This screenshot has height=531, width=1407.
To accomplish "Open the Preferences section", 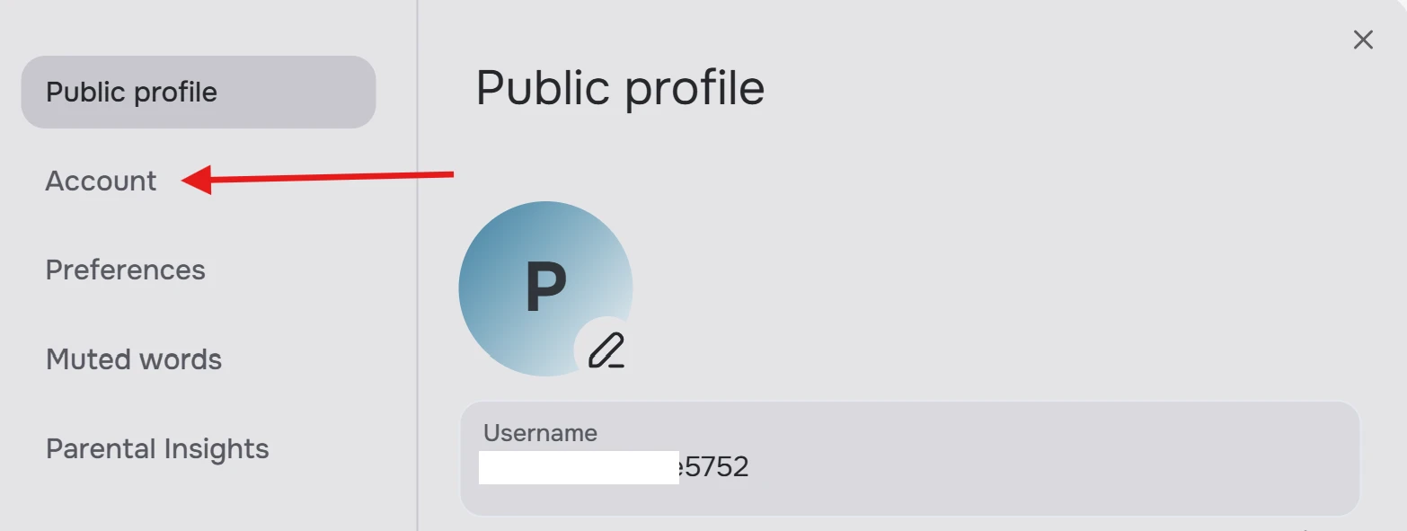I will (x=126, y=270).
